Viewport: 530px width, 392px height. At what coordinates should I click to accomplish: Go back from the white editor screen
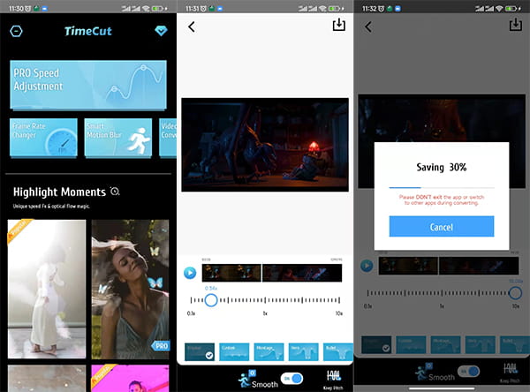[x=192, y=26]
